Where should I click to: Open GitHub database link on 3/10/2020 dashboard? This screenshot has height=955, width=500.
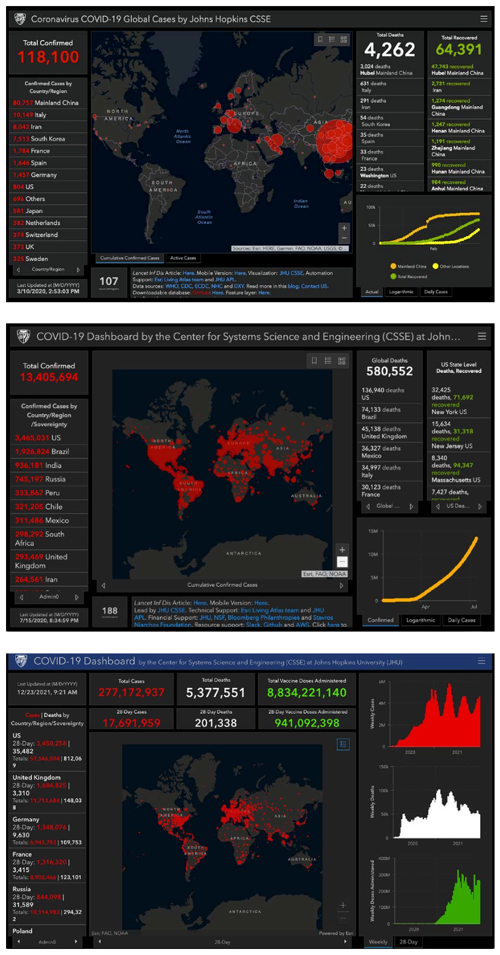pos(201,293)
